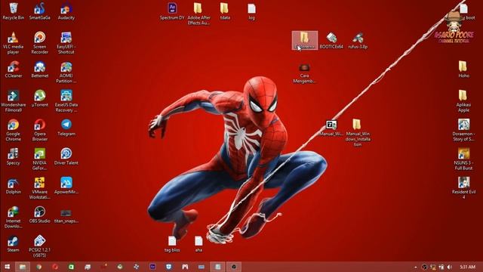Open the Manual_Windows_Installation folder
This screenshot has height=272, width=483.
point(358,133)
